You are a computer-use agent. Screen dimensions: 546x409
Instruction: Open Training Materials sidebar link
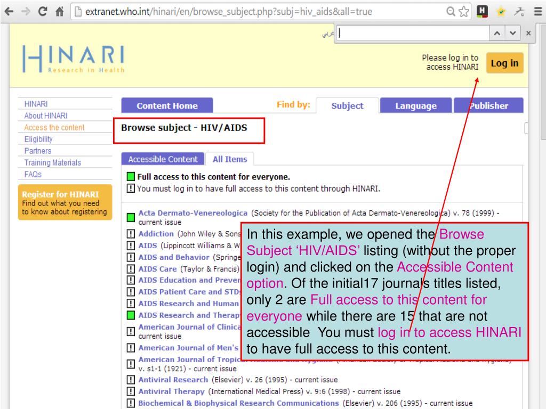(53, 162)
